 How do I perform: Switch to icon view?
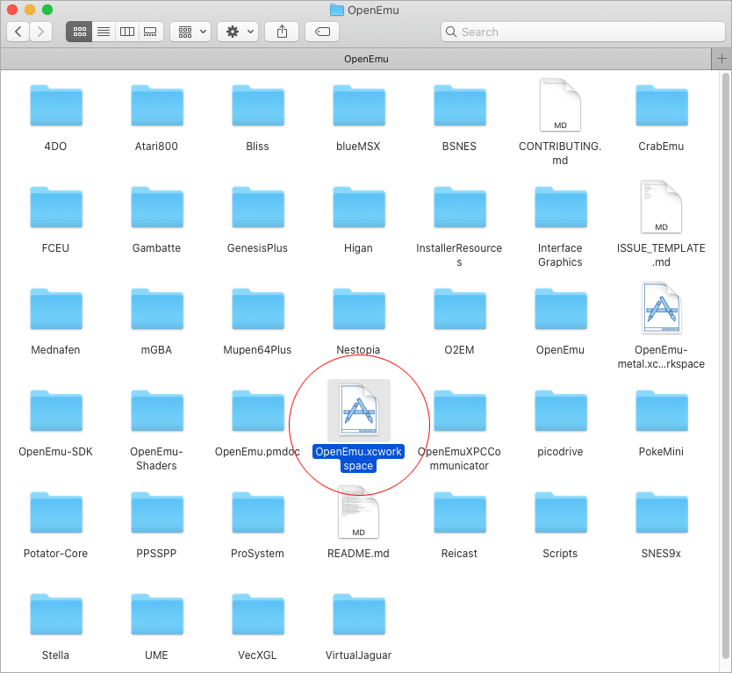pos(79,32)
